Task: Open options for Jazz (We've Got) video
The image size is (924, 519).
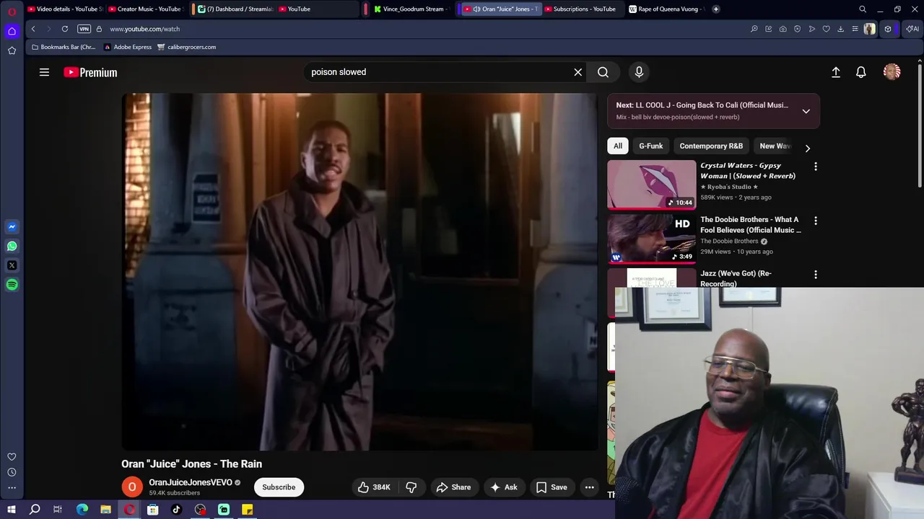Action: click(x=816, y=275)
